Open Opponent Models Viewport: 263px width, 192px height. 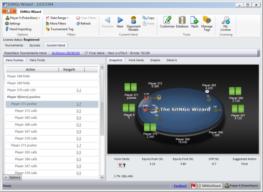pyautogui.click(x=133, y=22)
